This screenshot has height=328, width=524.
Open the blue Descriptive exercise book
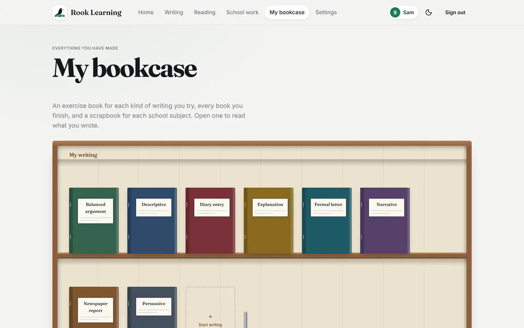click(152, 220)
